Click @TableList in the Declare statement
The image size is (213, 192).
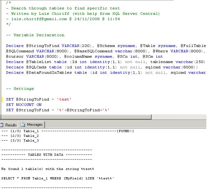(x=39, y=62)
